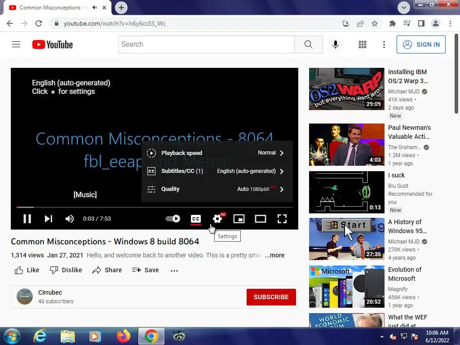Open Chrome profile avatar

pyautogui.click(x=436, y=23)
